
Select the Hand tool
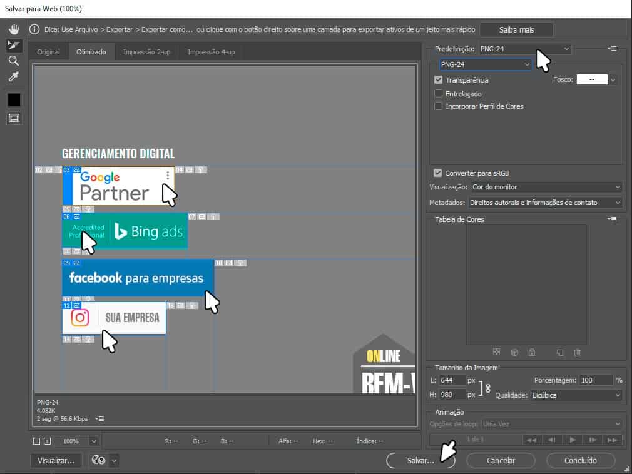(x=14, y=29)
